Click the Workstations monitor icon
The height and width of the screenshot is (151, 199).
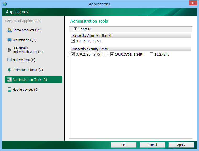click(x=9, y=40)
